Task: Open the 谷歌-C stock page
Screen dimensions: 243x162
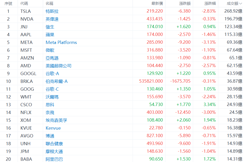Action: [52, 89]
